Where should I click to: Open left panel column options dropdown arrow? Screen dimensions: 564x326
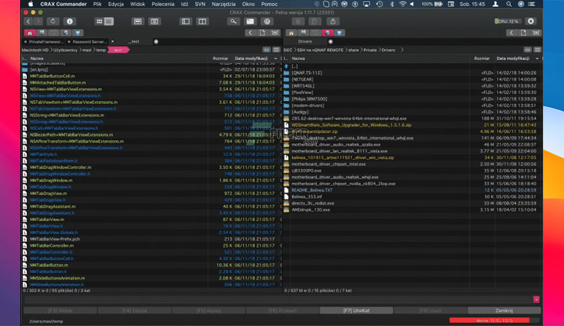275,59
